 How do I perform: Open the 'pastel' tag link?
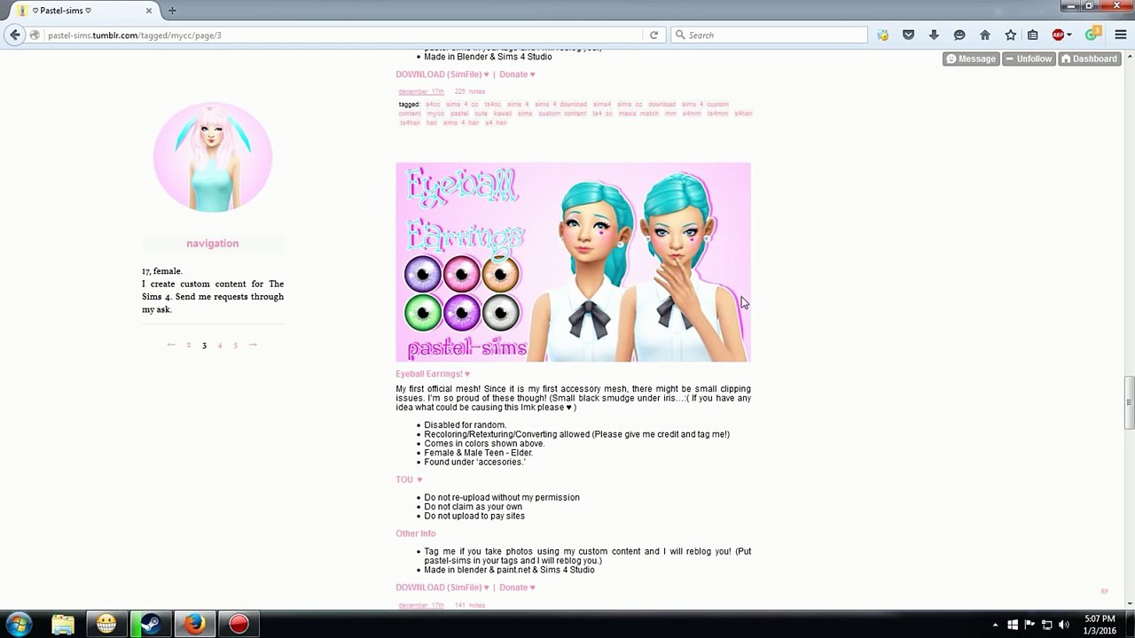(x=459, y=113)
